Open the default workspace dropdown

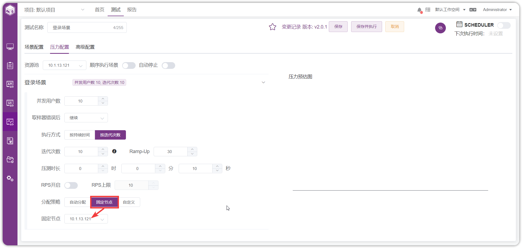[450, 10]
